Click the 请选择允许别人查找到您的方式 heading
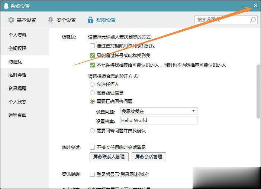This screenshot has width=261, height=189. pyautogui.click(x=120, y=37)
